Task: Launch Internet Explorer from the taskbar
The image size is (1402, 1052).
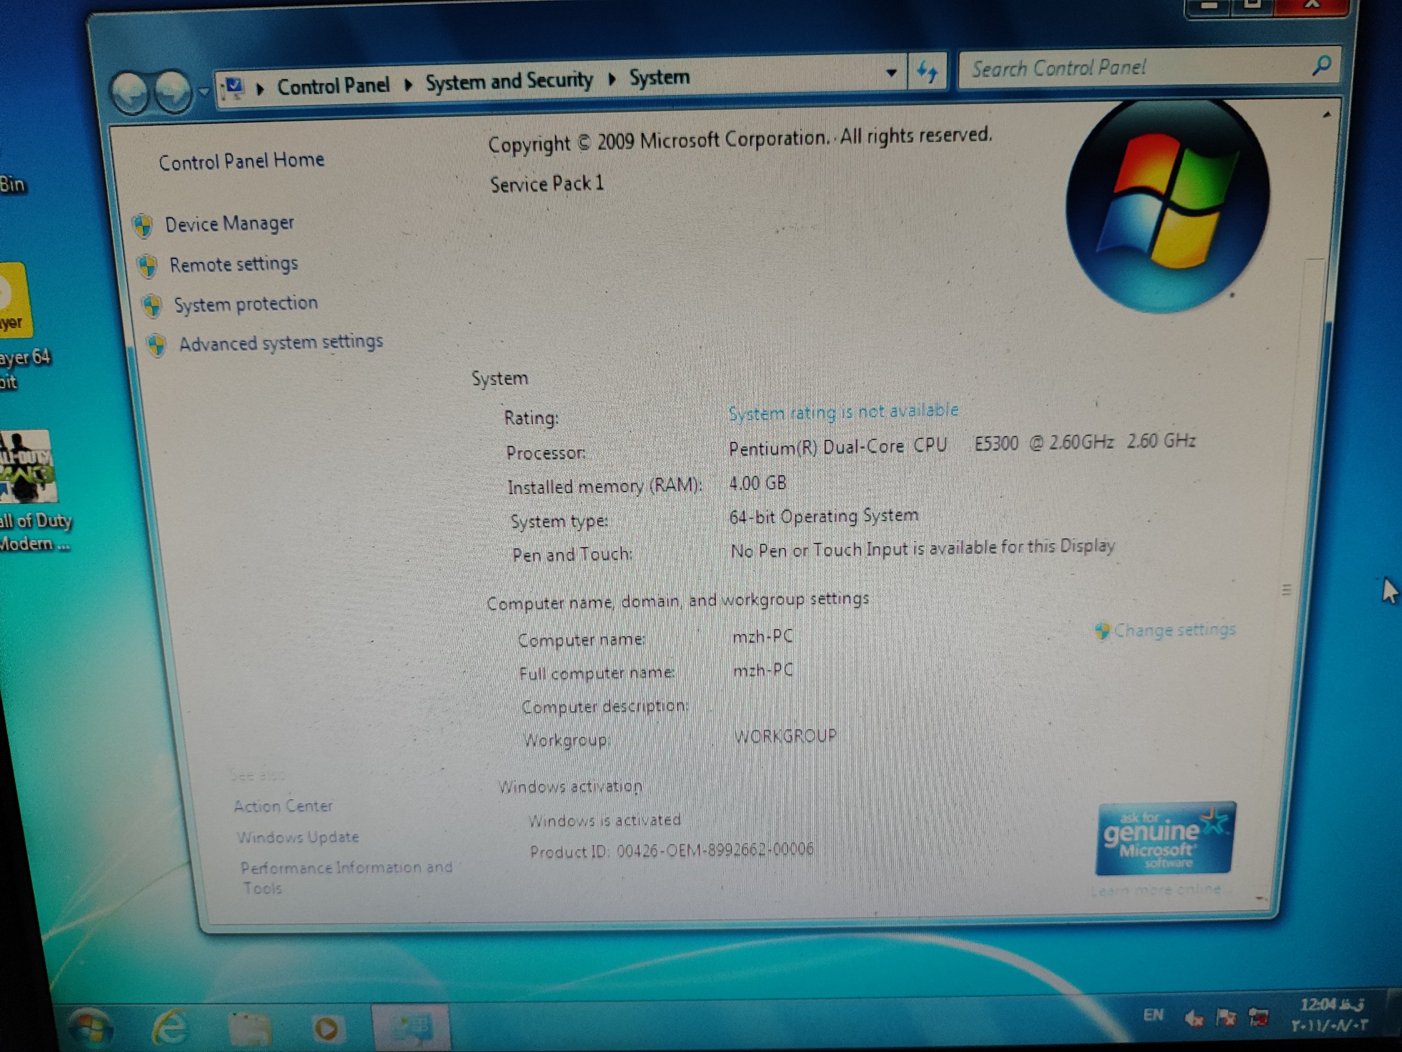Action: tap(170, 1027)
